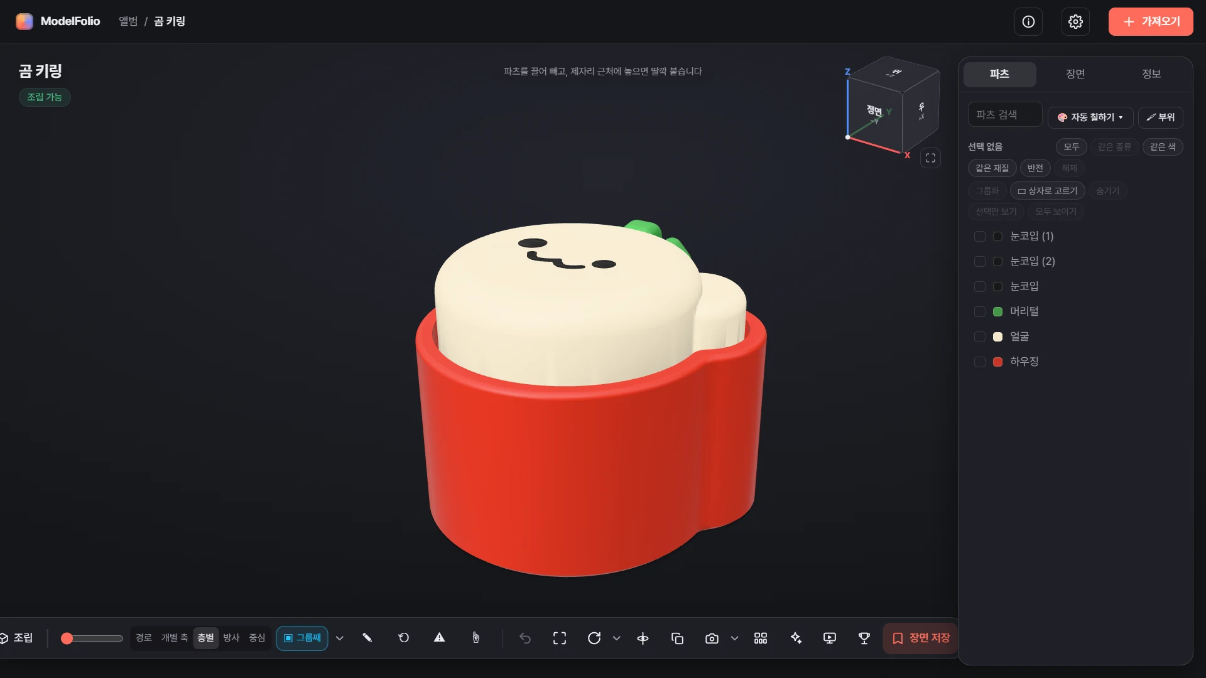
Task: Open the 자동 칠하기 dropdown
Action: pyautogui.click(x=1090, y=117)
